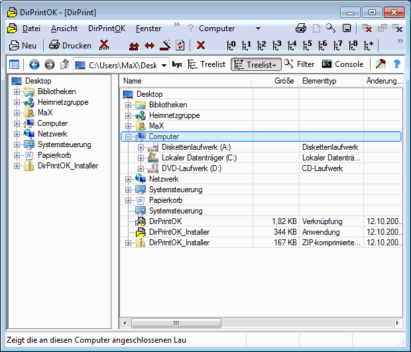The height and width of the screenshot is (352, 411).
Task: Click the Neu toolbar button
Action: click(23, 45)
